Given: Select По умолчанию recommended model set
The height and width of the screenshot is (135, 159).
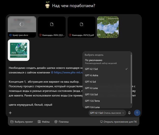Looking at the screenshot, I should pyautogui.click(x=107, y=61).
